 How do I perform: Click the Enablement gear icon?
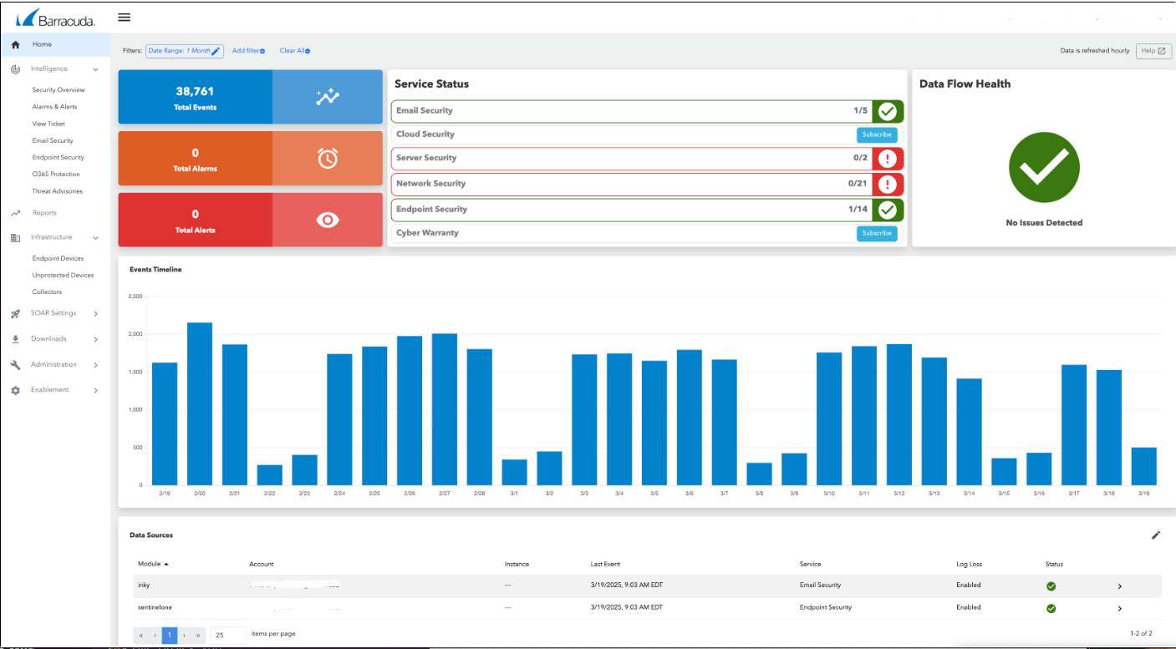[x=14, y=389]
